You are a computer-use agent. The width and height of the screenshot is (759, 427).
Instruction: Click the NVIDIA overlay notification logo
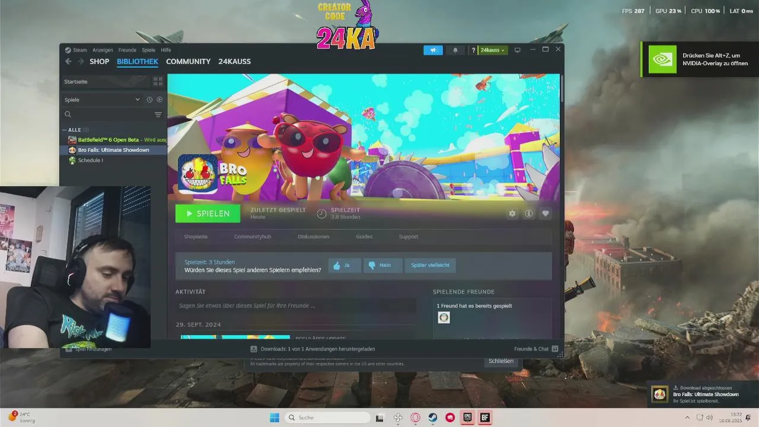click(x=662, y=59)
